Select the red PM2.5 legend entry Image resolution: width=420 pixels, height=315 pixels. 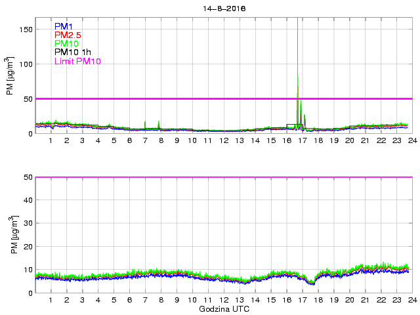[x=68, y=35]
